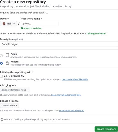Click the Private option label text
The width and height of the screenshot is (118, 132).
[x=14, y=62]
